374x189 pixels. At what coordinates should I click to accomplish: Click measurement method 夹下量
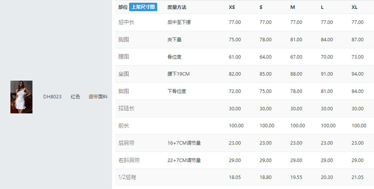tap(174, 40)
